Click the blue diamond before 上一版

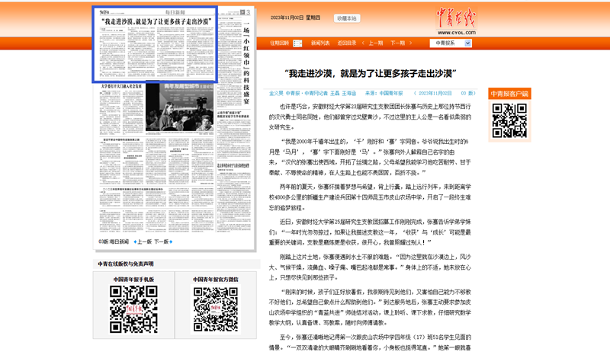click(136, 241)
